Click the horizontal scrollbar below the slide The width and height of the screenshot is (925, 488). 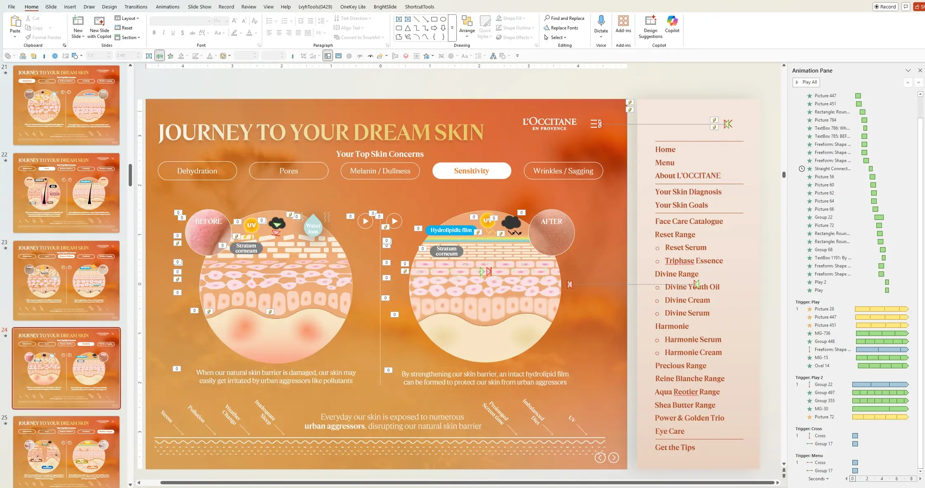[x=467, y=482]
